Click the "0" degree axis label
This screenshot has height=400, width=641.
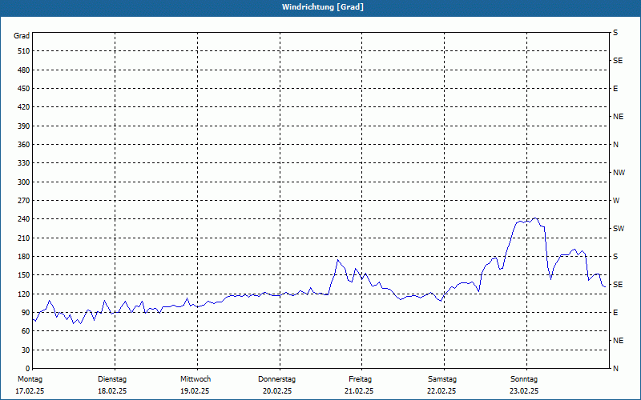(28, 368)
